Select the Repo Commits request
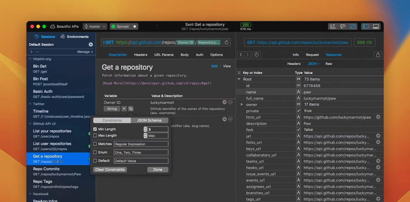This screenshot has height=202, width=410. pos(61,171)
